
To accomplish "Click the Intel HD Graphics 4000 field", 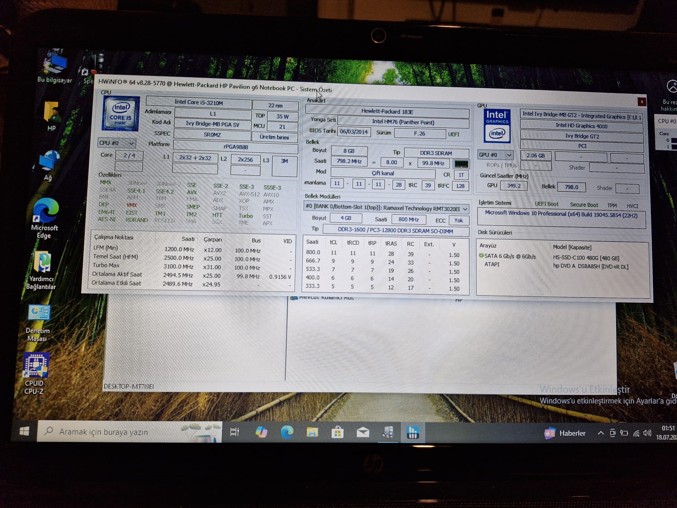I will coord(582,126).
